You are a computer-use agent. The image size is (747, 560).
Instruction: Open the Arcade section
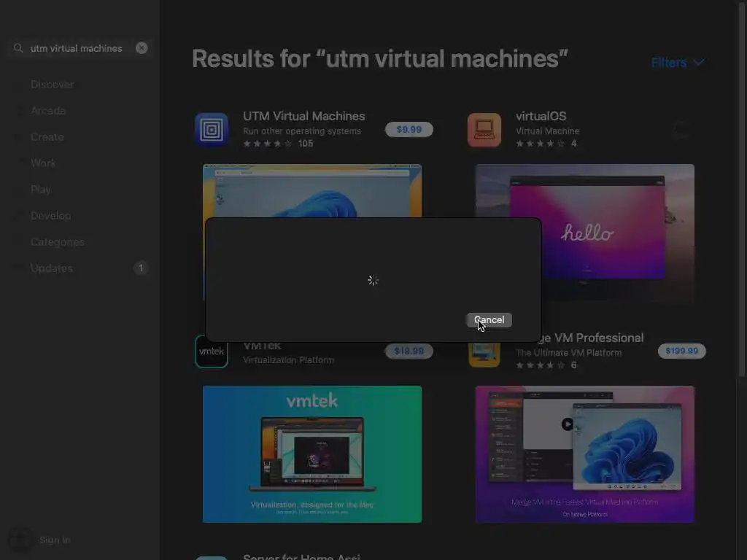tap(48, 111)
